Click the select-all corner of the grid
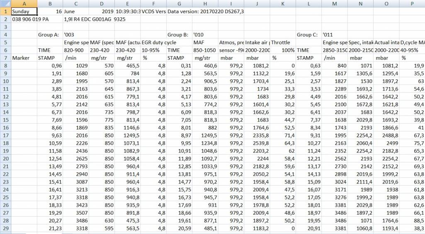Viewport: 425px width, 234px height. 5,3
